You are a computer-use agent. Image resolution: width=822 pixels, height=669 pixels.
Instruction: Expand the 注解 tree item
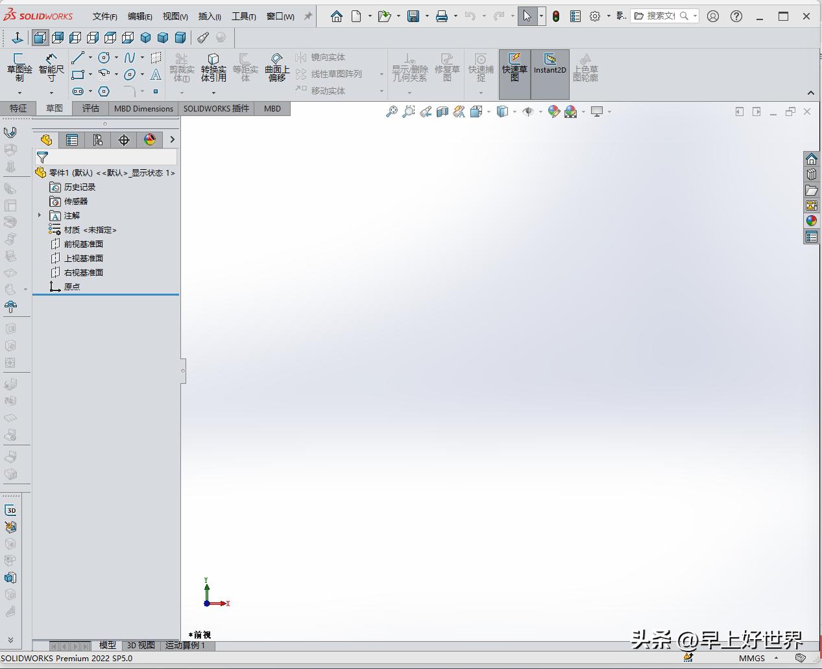[x=40, y=215]
